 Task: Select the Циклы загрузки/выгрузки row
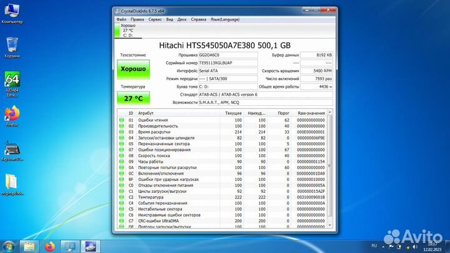pos(222,191)
